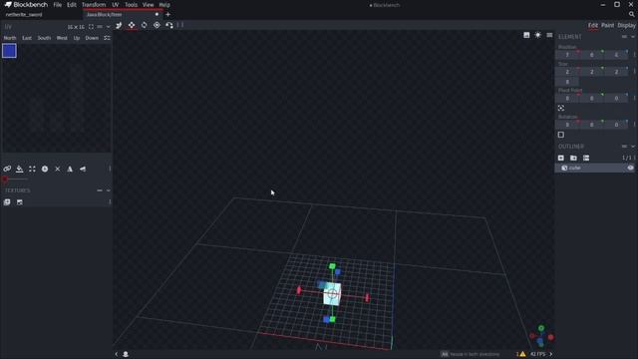The width and height of the screenshot is (638, 359).
Task: Click the UV maximize (link) icon
Action: click(x=7, y=169)
